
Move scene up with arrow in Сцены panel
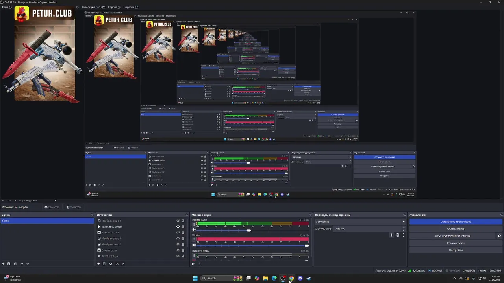click(22, 264)
